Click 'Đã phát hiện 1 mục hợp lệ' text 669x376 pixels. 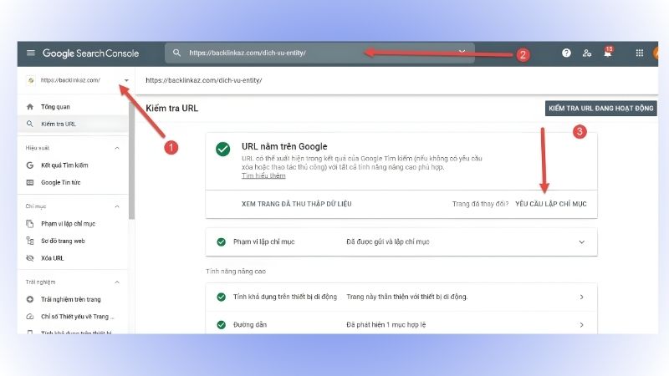pyautogui.click(x=386, y=325)
